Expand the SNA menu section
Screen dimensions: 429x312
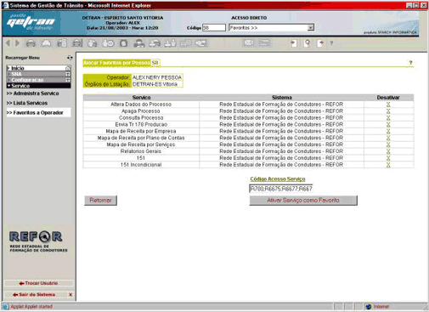38,74
